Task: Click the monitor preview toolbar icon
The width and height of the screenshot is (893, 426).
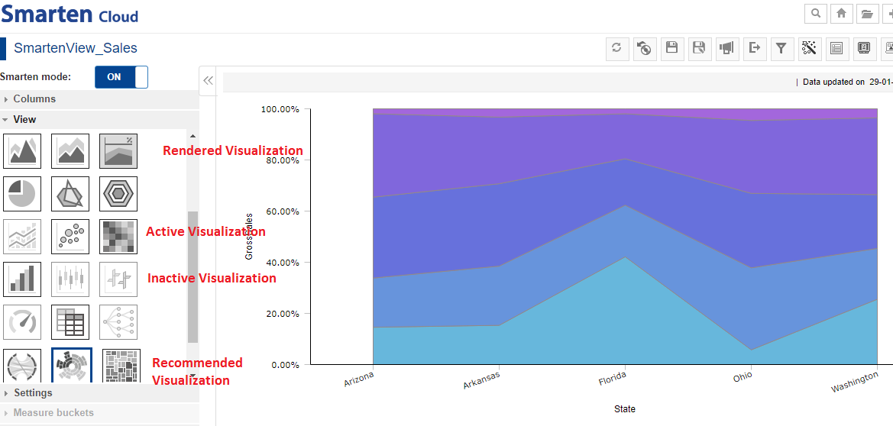Action: [864, 48]
